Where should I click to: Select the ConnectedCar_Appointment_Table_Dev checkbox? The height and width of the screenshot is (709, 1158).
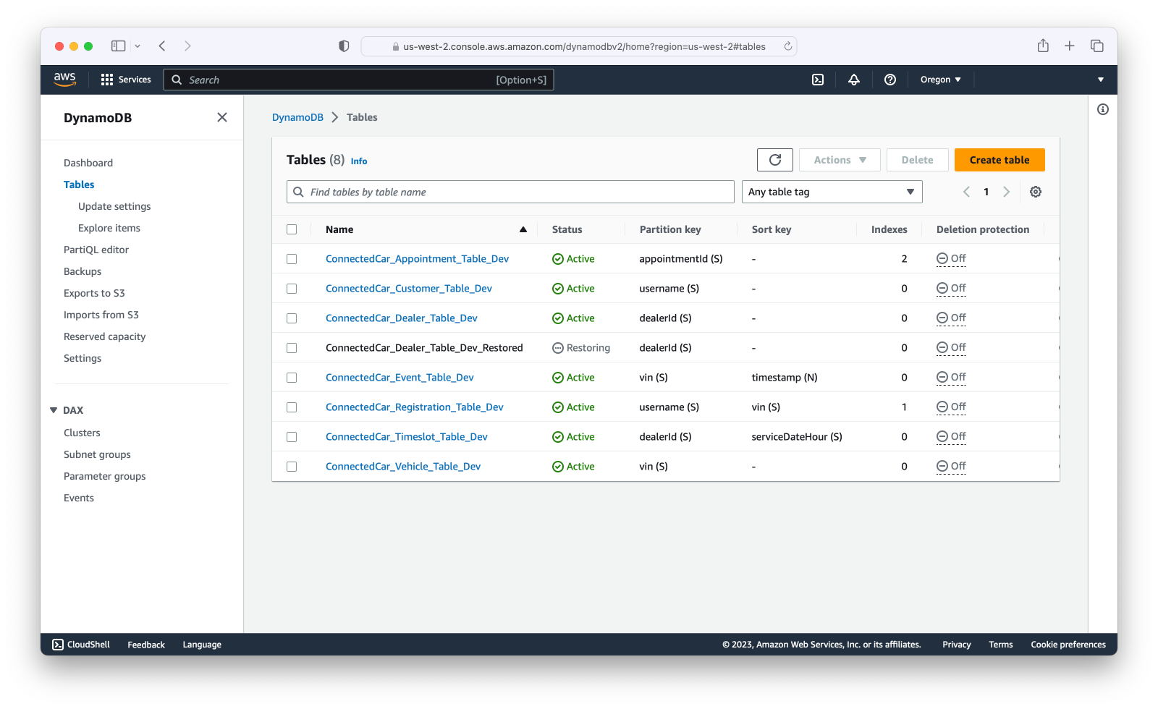(292, 259)
